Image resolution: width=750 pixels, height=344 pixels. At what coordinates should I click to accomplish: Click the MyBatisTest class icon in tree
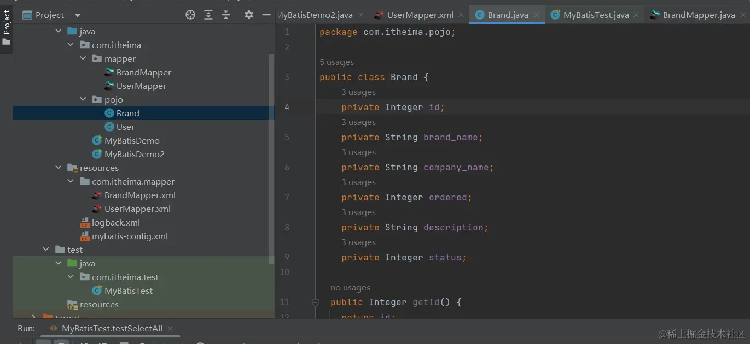click(97, 291)
